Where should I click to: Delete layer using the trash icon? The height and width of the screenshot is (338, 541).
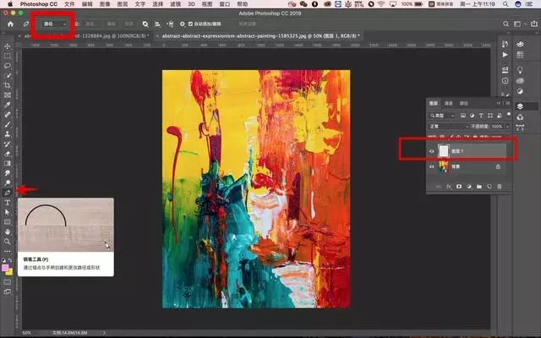point(500,186)
